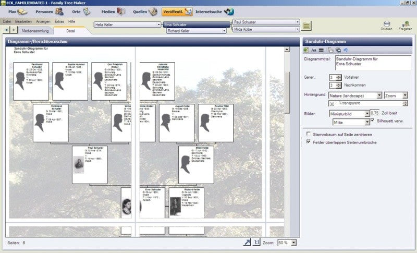Open the Bearbeiten menu
This screenshot has height=253, width=417.
[23, 21]
